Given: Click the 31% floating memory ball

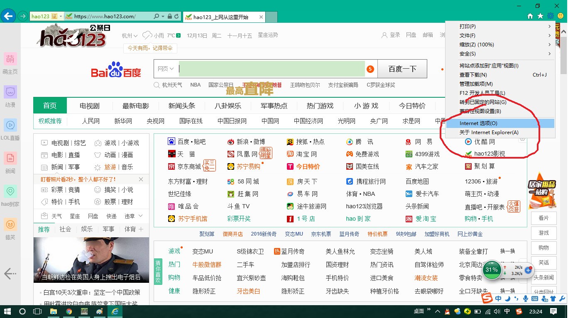Looking at the screenshot, I should tap(492, 270).
